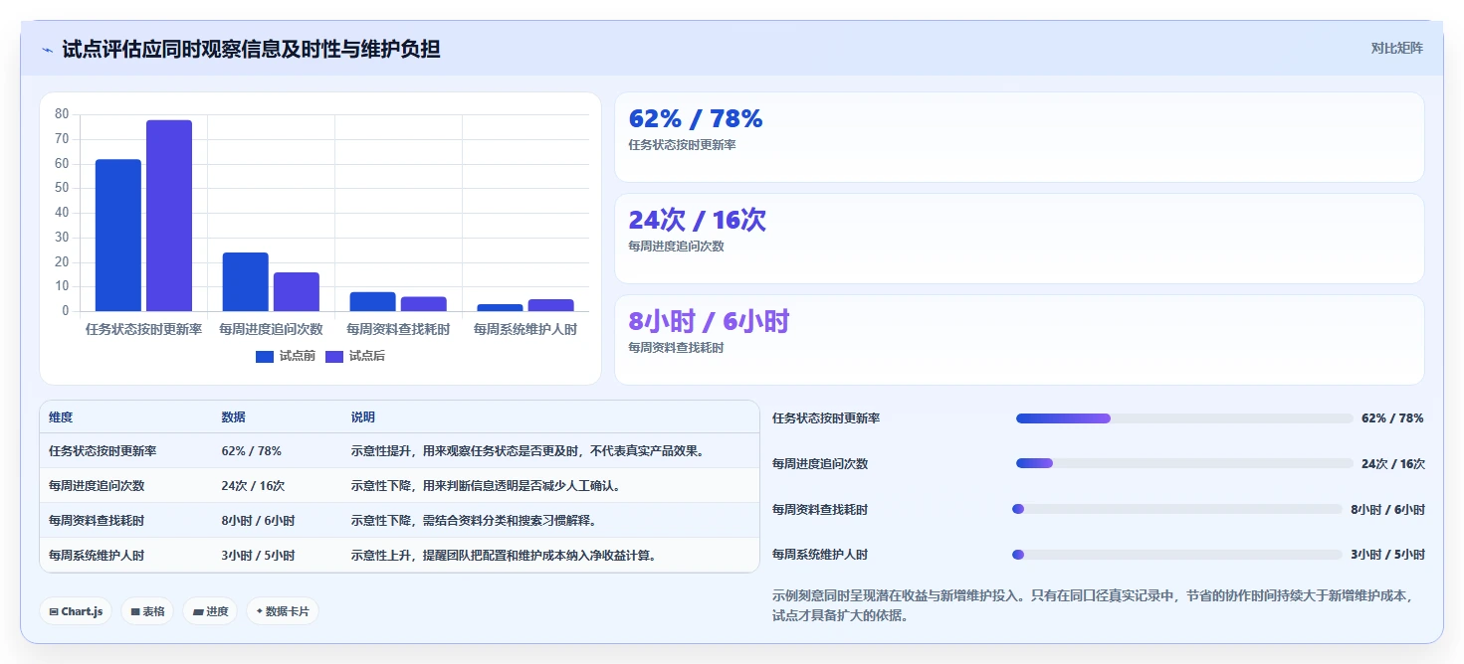1464x664 pixels.
Task: Click the 试点前 bar for 每周资料查找耗时
Action: (372, 301)
